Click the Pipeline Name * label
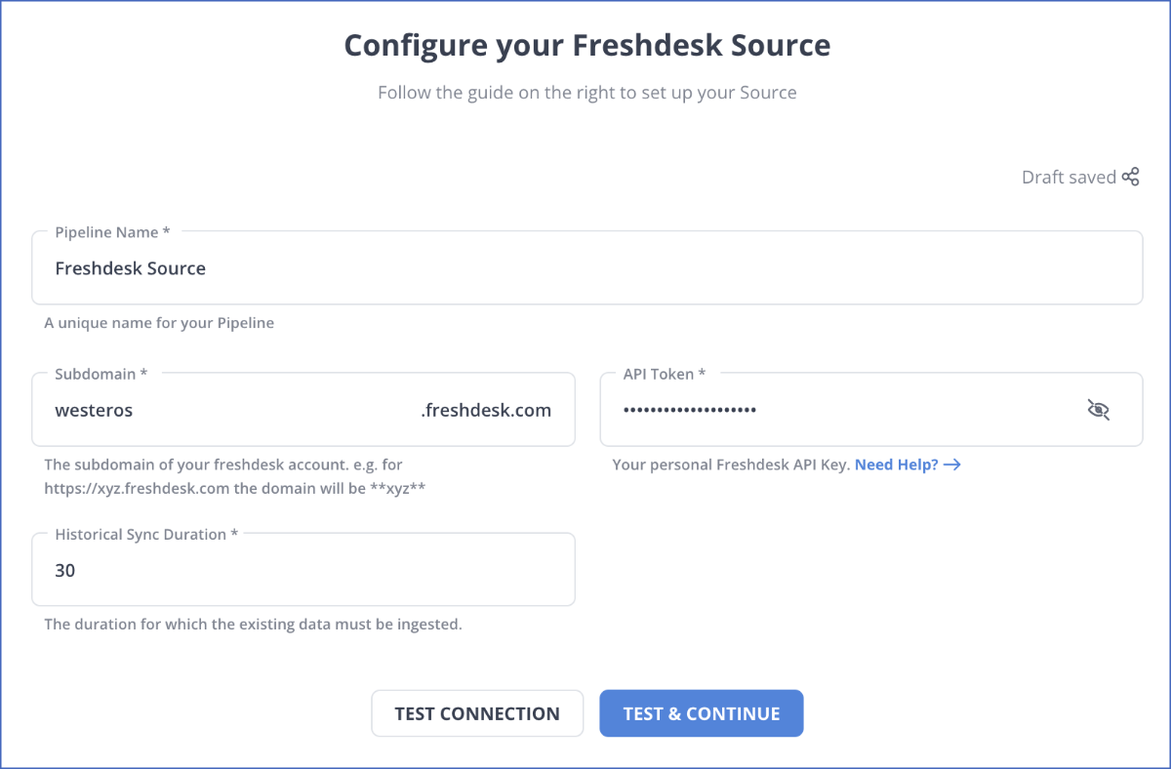The image size is (1171, 769). coord(112,232)
